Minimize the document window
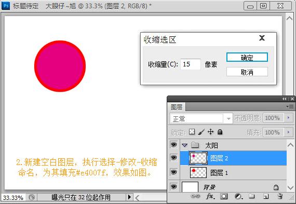This screenshot has height=204, width=296. 250,6
